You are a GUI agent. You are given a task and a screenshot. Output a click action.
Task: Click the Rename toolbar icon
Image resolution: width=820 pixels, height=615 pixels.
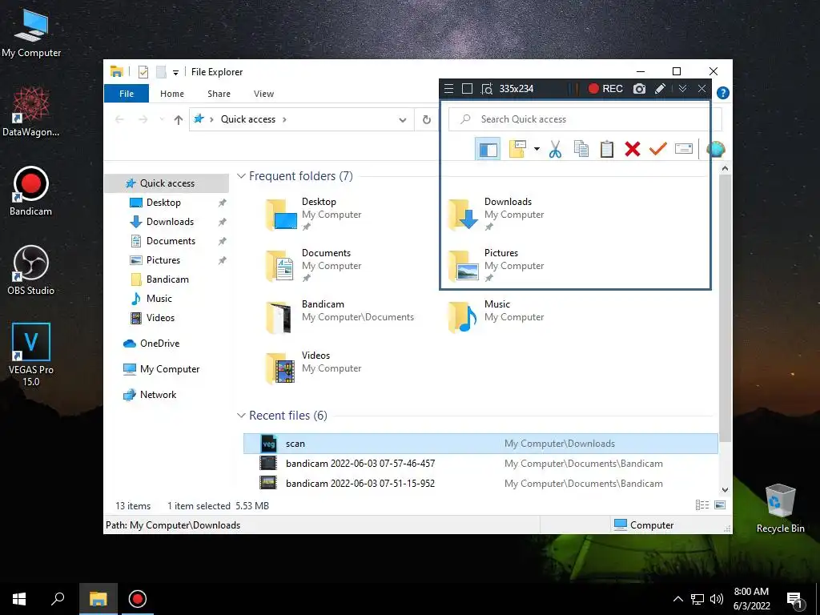pos(684,150)
